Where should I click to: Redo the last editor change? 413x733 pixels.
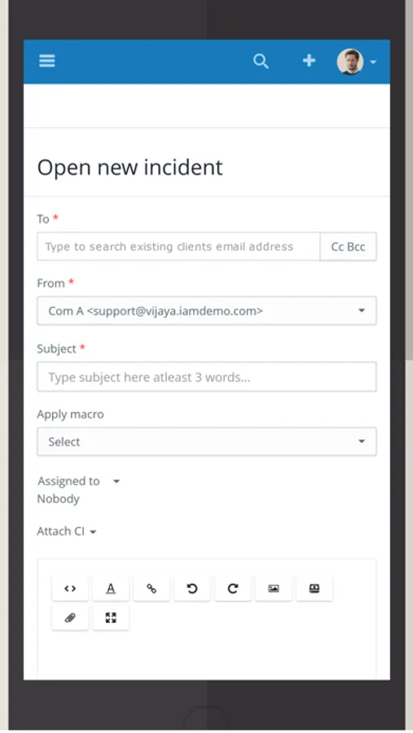click(232, 589)
